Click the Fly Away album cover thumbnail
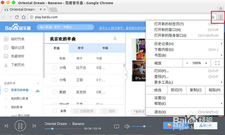 point(139,71)
